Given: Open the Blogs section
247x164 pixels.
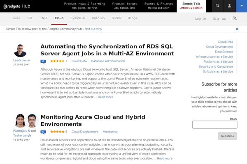Looking at the screenshot, I should click(x=133, y=18).
